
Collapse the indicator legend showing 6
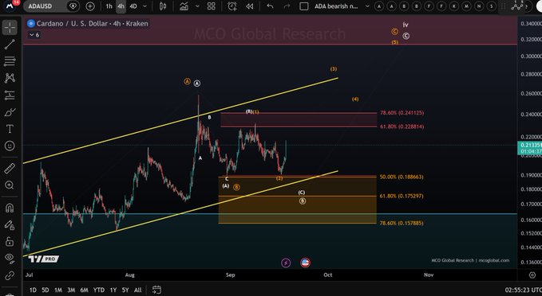(x=34, y=35)
